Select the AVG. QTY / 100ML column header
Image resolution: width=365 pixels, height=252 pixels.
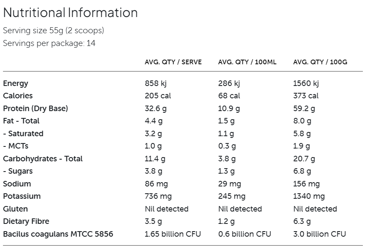tap(247, 62)
